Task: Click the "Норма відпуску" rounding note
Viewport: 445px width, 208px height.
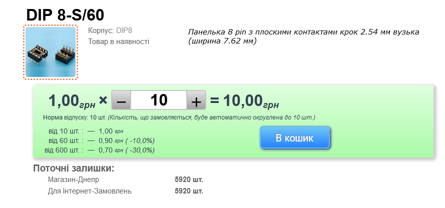Action: pyautogui.click(x=179, y=117)
